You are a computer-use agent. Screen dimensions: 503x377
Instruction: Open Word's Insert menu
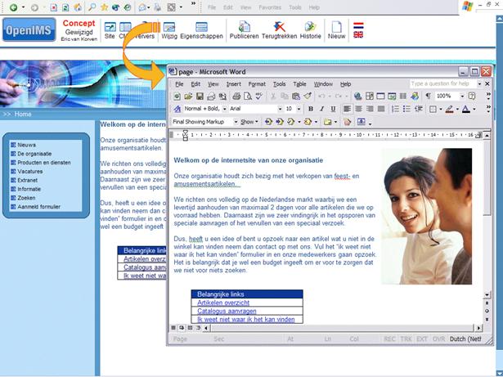pyautogui.click(x=234, y=84)
